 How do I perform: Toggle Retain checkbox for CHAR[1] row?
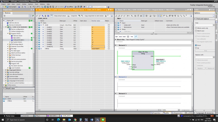pos(109,27)
